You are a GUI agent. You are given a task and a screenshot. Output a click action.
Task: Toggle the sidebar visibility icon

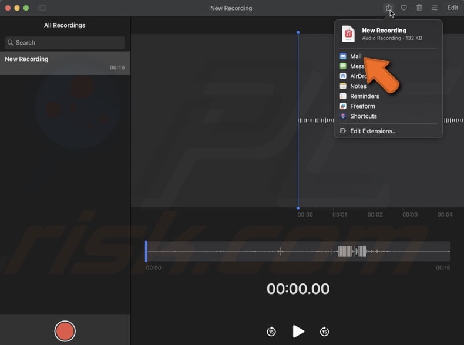click(42, 8)
